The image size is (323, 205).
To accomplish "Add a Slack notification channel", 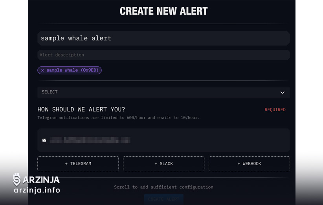I will (163, 164).
